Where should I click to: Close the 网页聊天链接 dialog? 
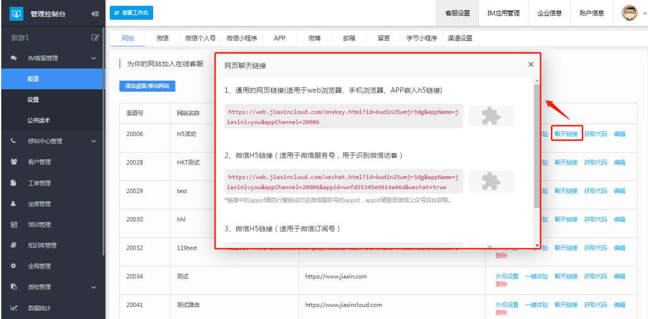coord(531,64)
